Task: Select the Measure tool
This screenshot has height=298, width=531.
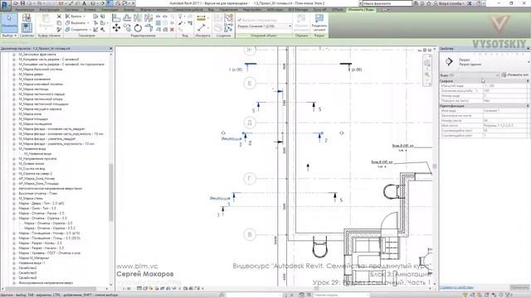Action: (x=201, y=18)
